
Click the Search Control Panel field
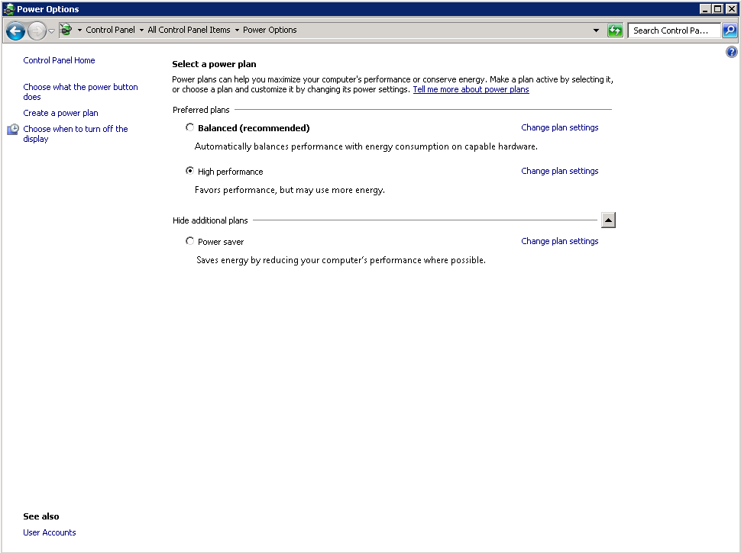tap(672, 31)
